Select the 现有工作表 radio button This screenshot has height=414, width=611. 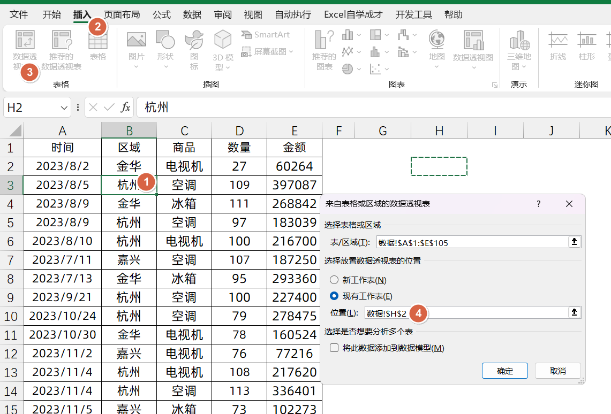click(x=335, y=296)
